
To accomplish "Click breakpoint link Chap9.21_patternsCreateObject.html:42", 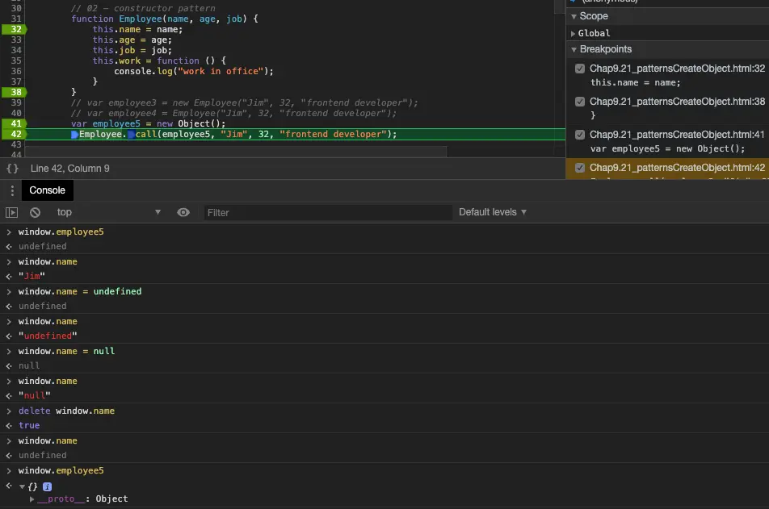I will coord(677,168).
